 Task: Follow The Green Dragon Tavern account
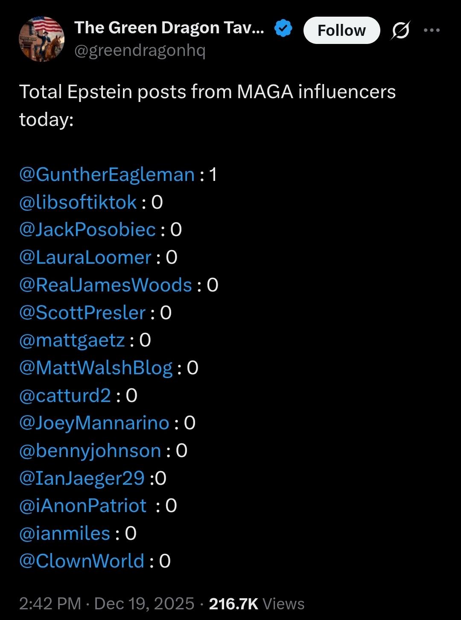tap(341, 30)
